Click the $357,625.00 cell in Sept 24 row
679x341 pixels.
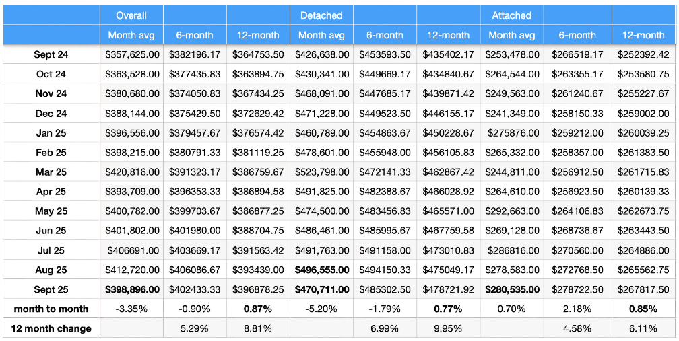(x=132, y=55)
